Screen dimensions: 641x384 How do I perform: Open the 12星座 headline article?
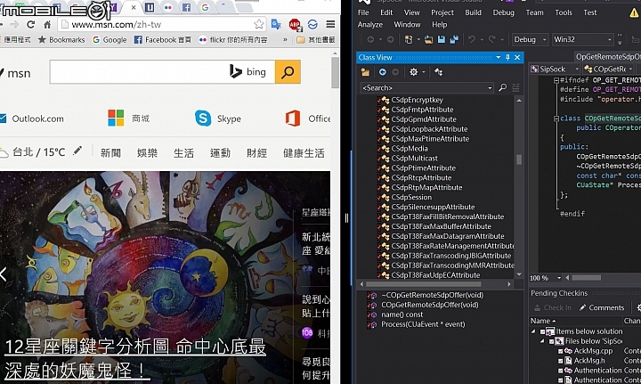coord(135,359)
